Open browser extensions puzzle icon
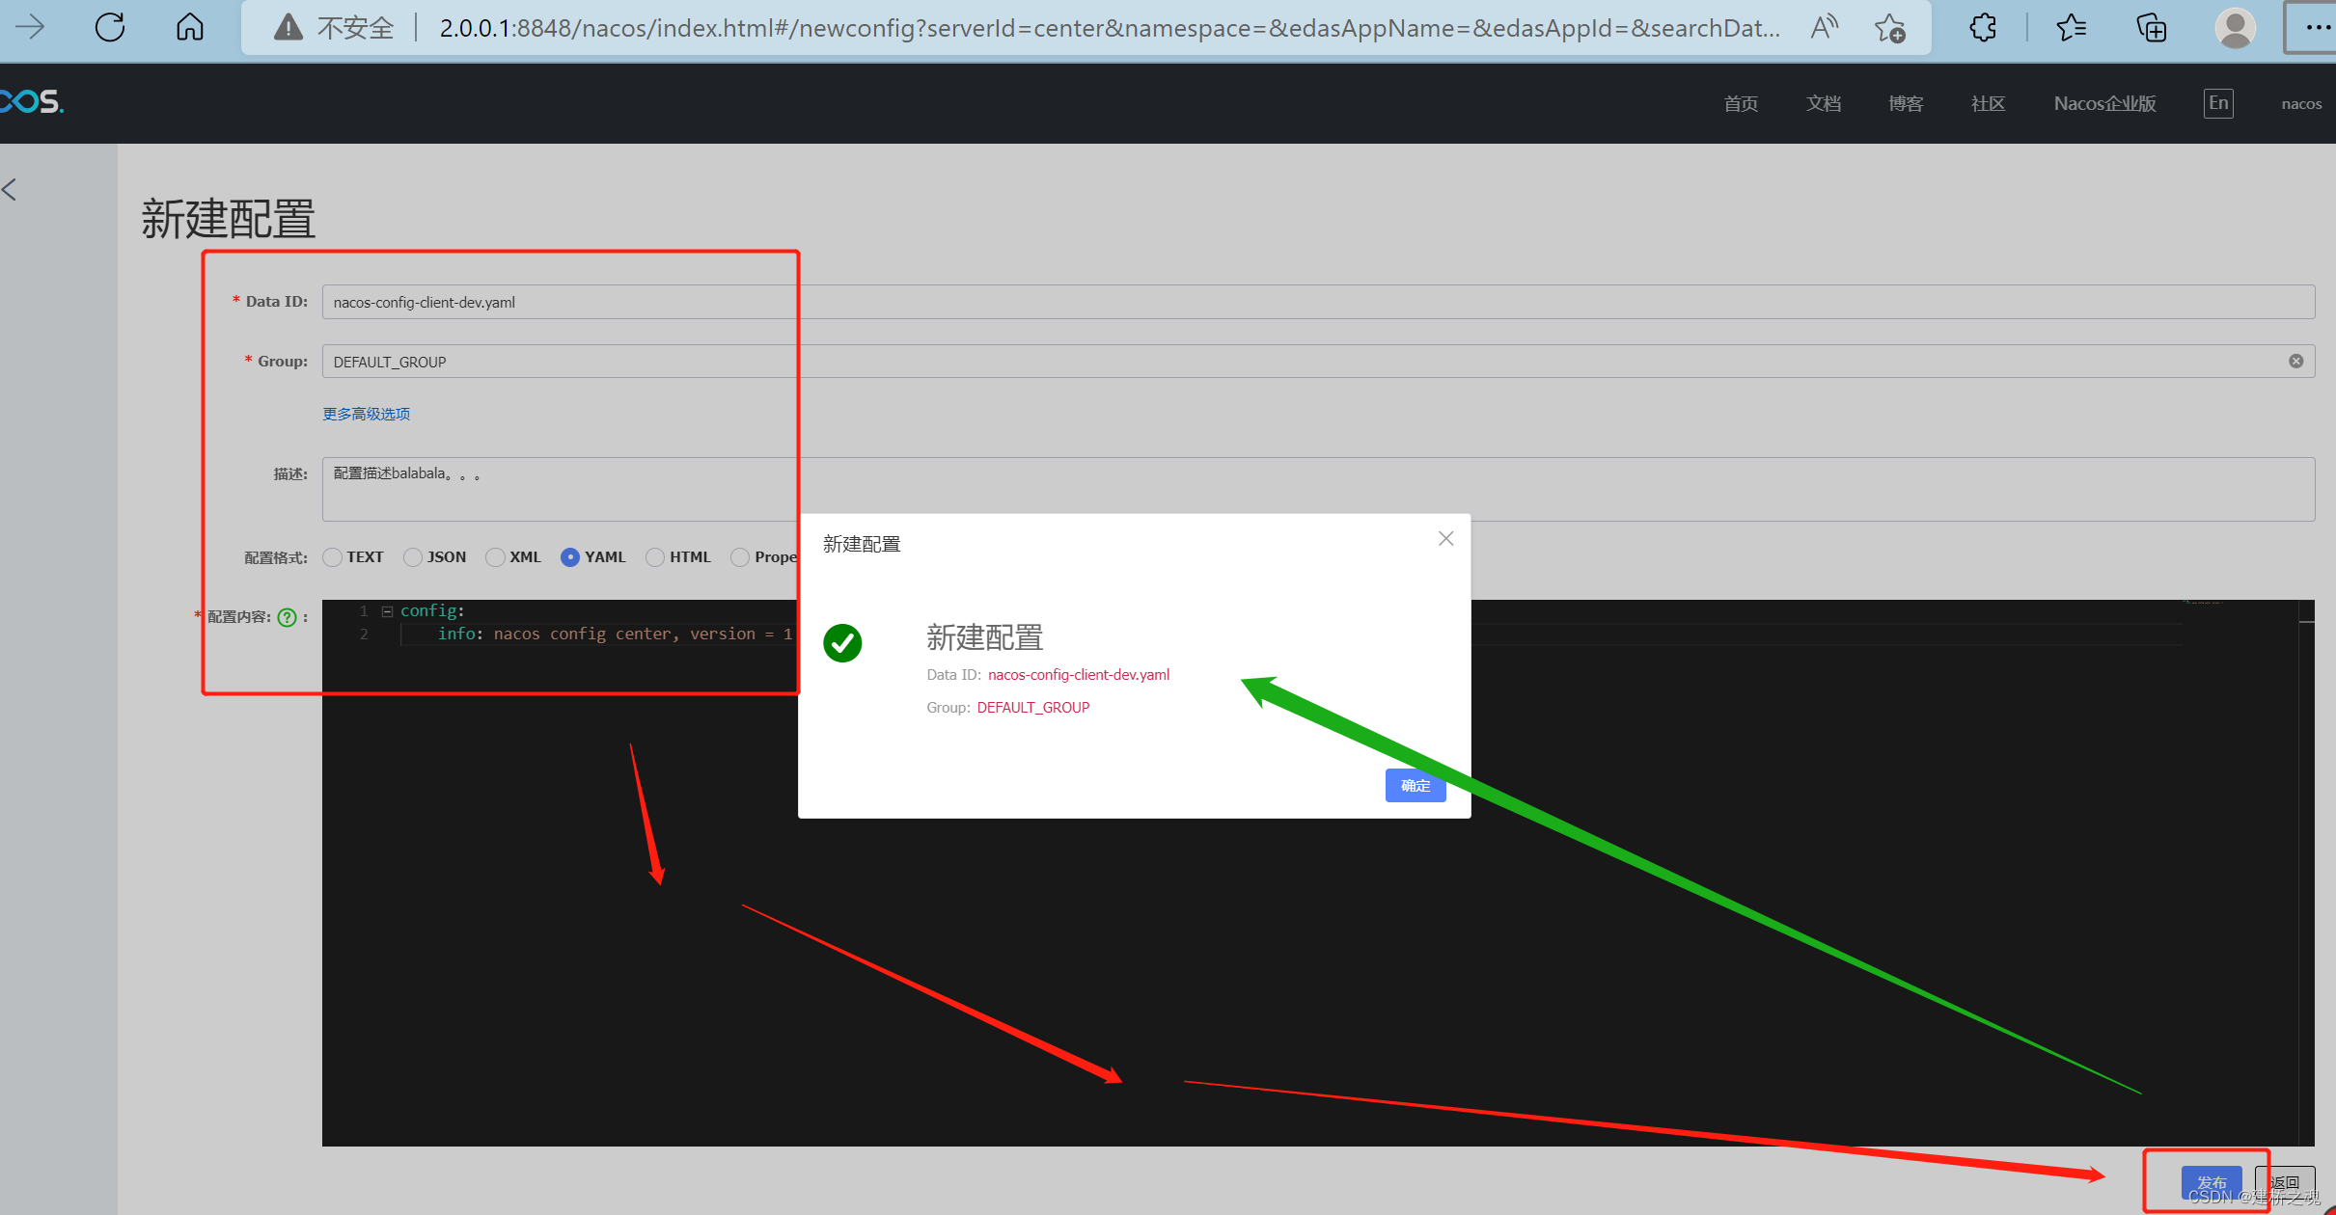Viewport: 2336px width, 1215px height. [1983, 28]
